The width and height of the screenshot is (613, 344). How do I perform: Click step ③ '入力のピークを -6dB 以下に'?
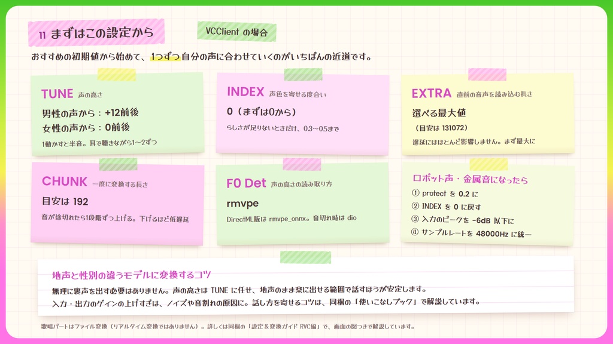463,220
